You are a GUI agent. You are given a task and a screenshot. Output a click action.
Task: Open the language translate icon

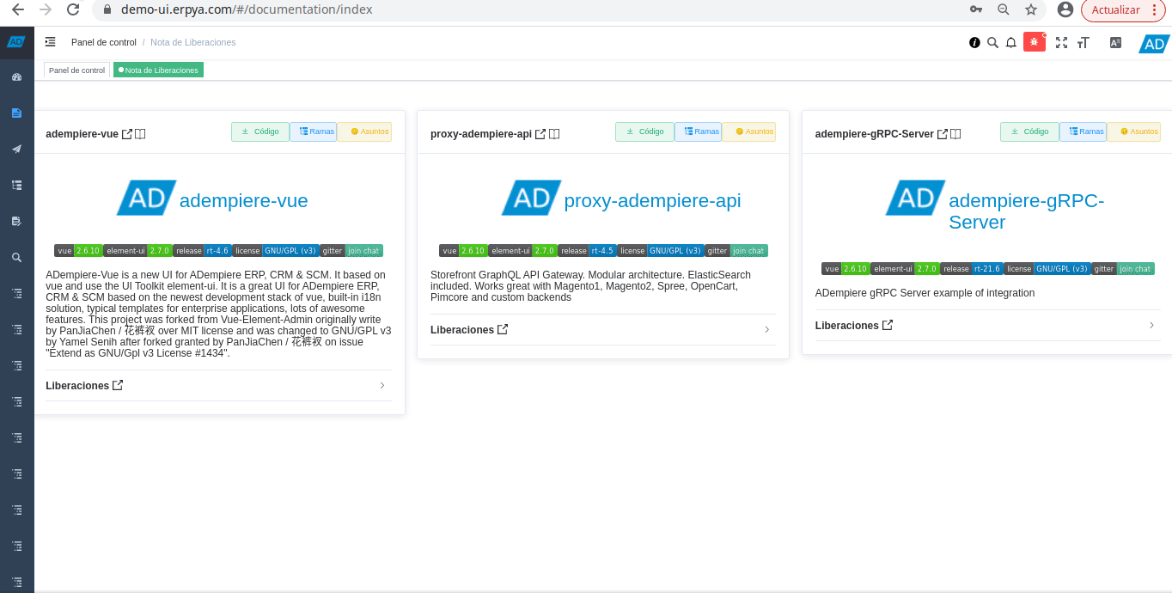(x=1115, y=42)
